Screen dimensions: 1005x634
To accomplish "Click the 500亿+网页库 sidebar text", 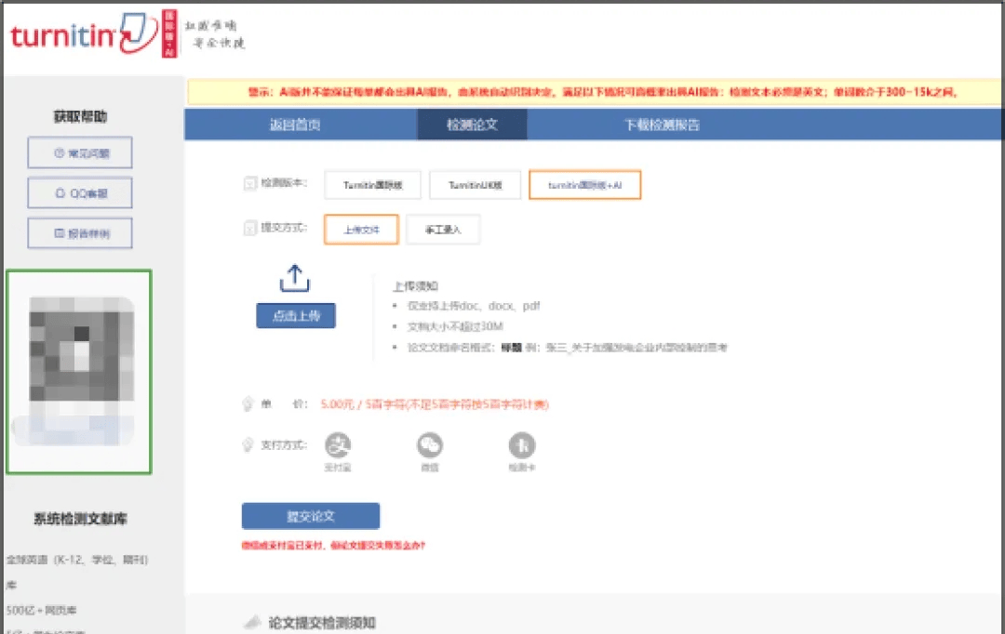I will pyautogui.click(x=41, y=611).
